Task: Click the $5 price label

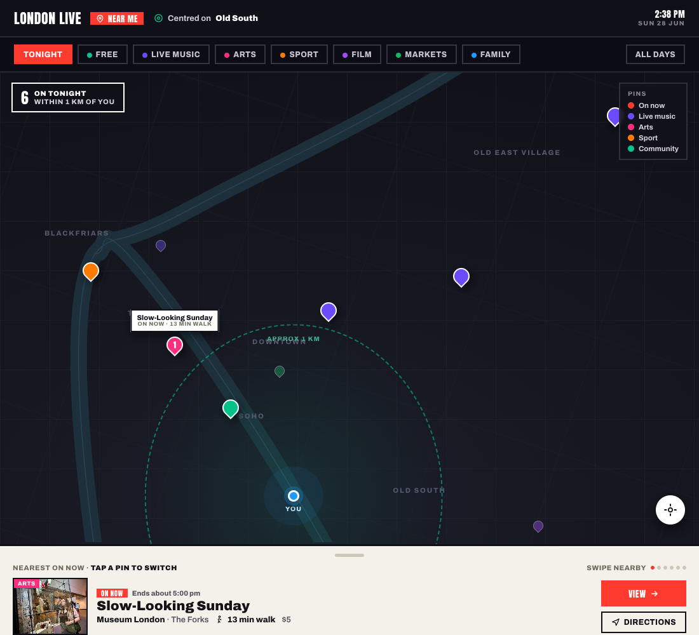Action: (286, 619)
